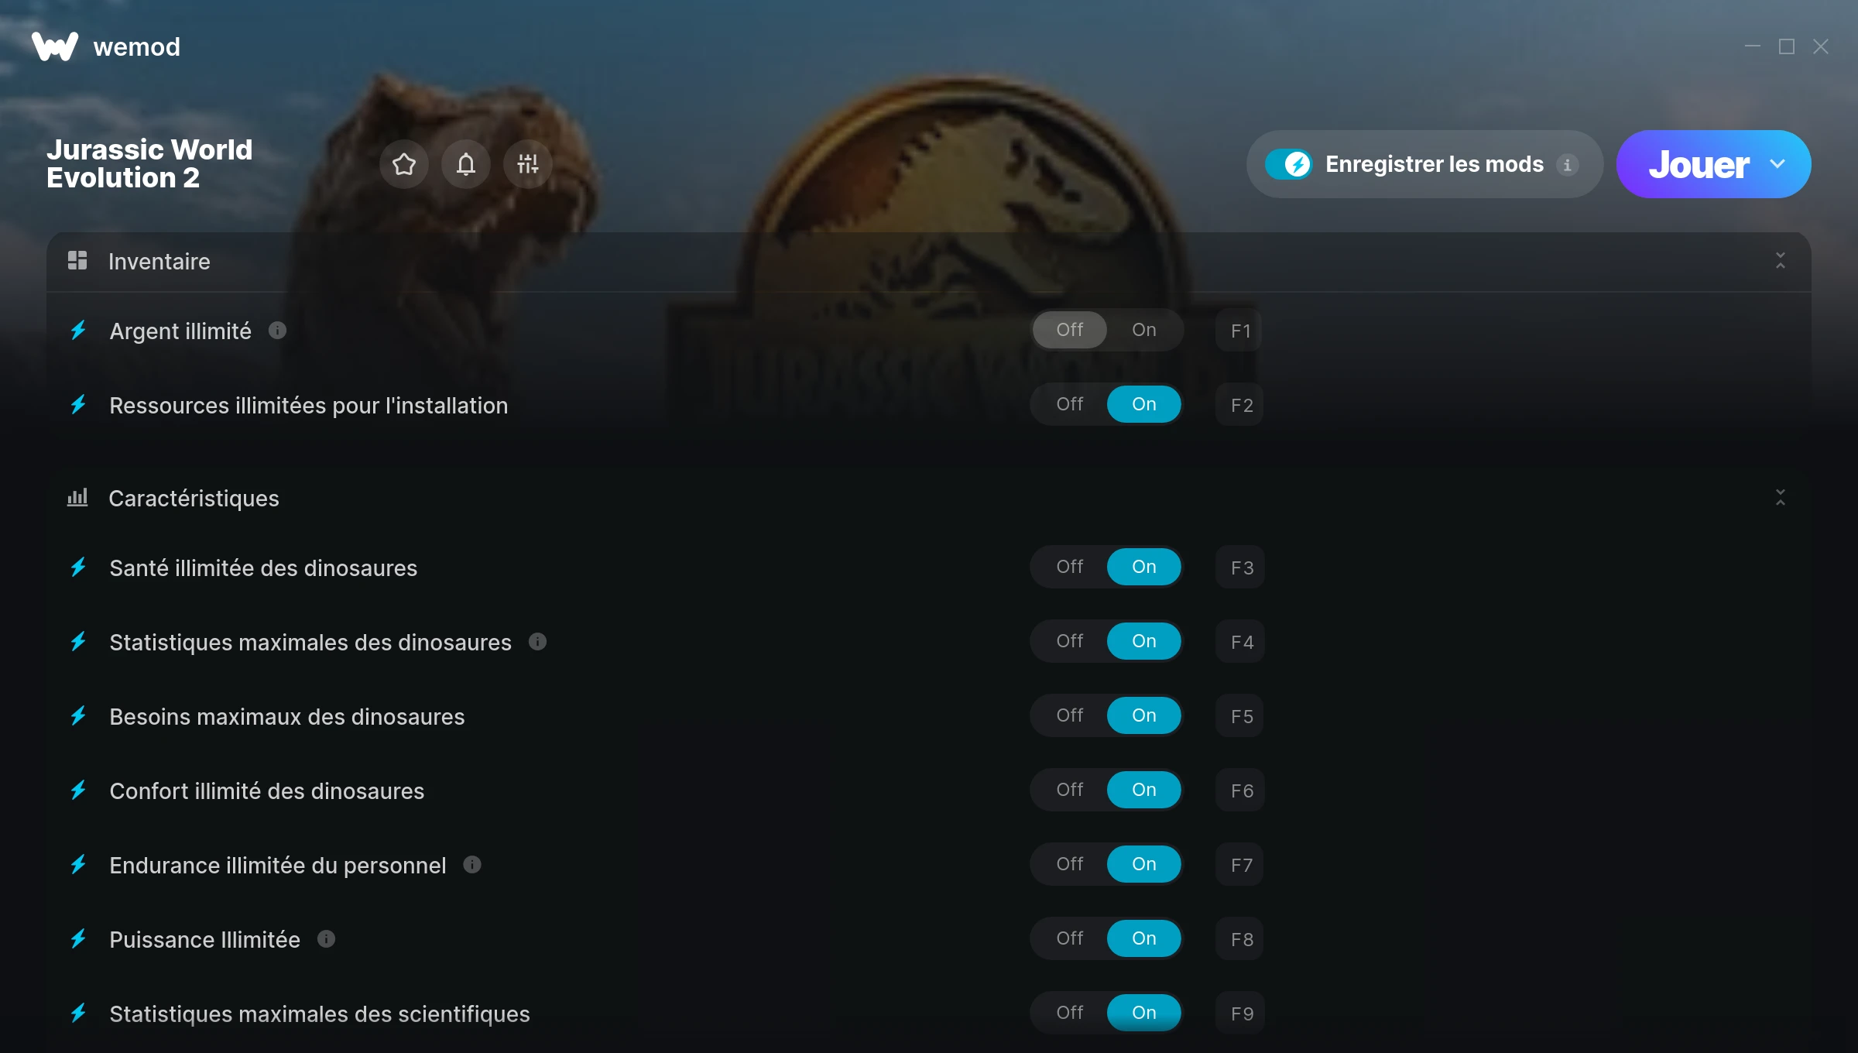Click info icon beside Statistiques maximales des dinosaures

(537, 642)
